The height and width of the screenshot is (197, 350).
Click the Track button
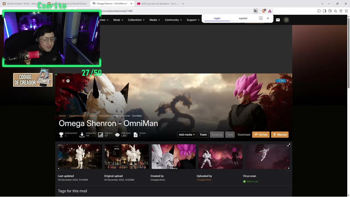(203, 135)
